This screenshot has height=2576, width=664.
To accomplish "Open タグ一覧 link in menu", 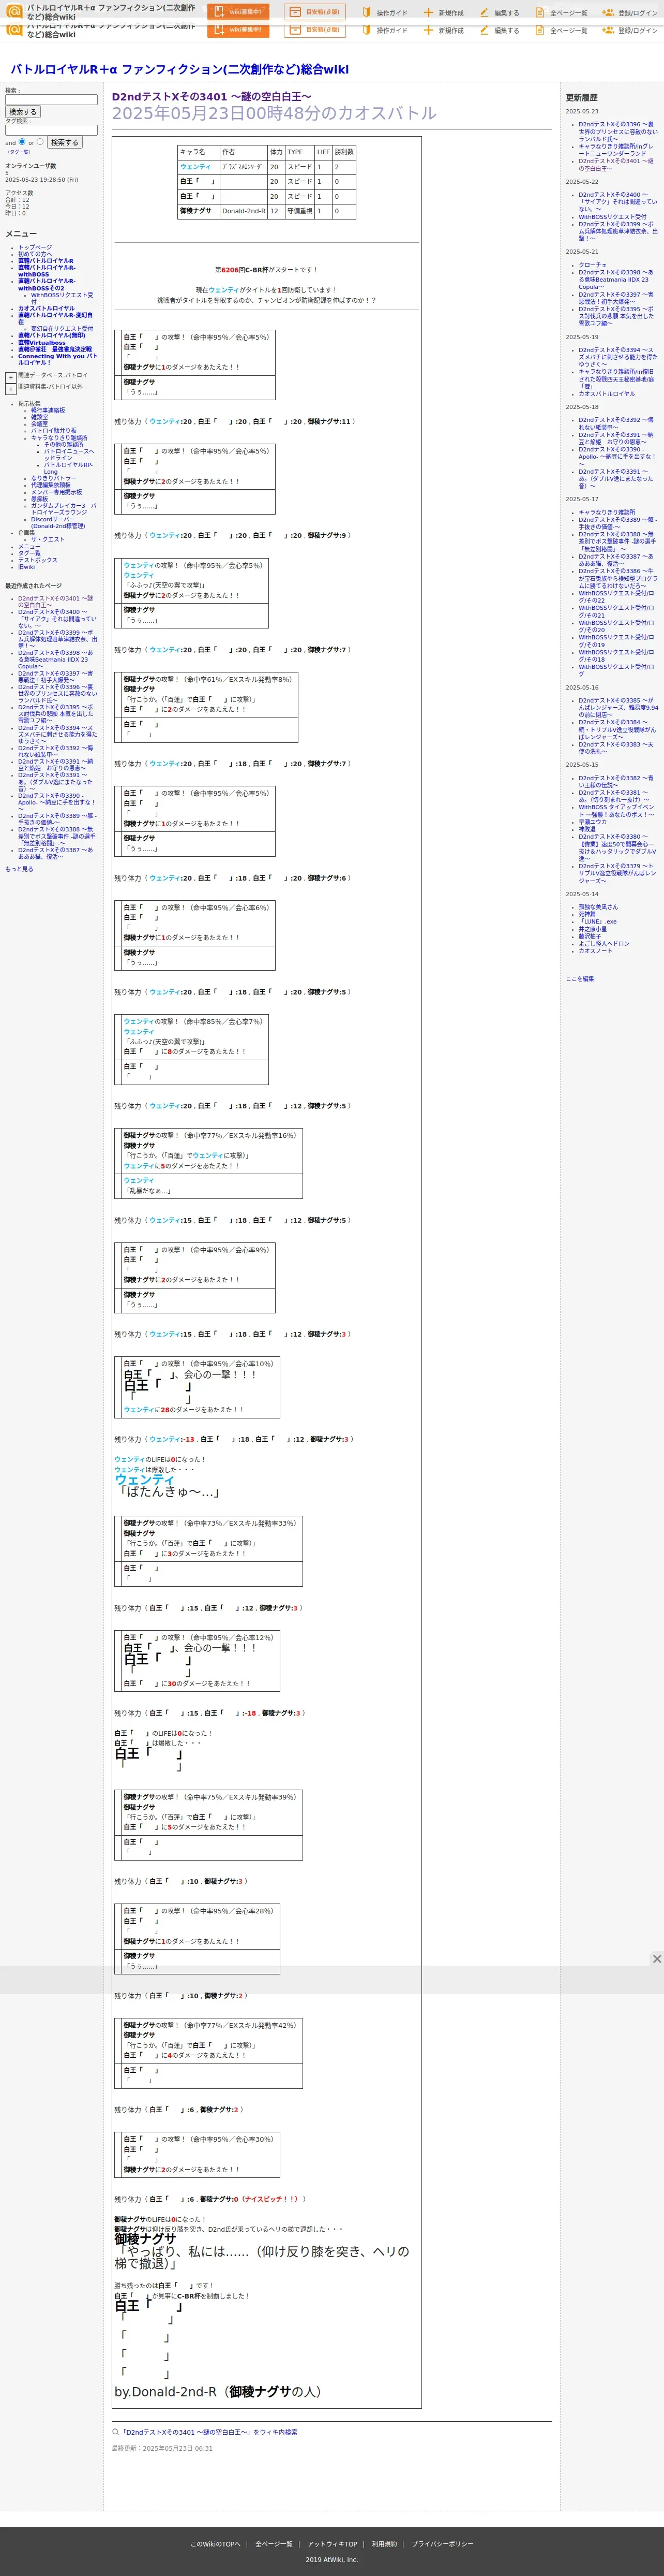I will tap(29, 553).
